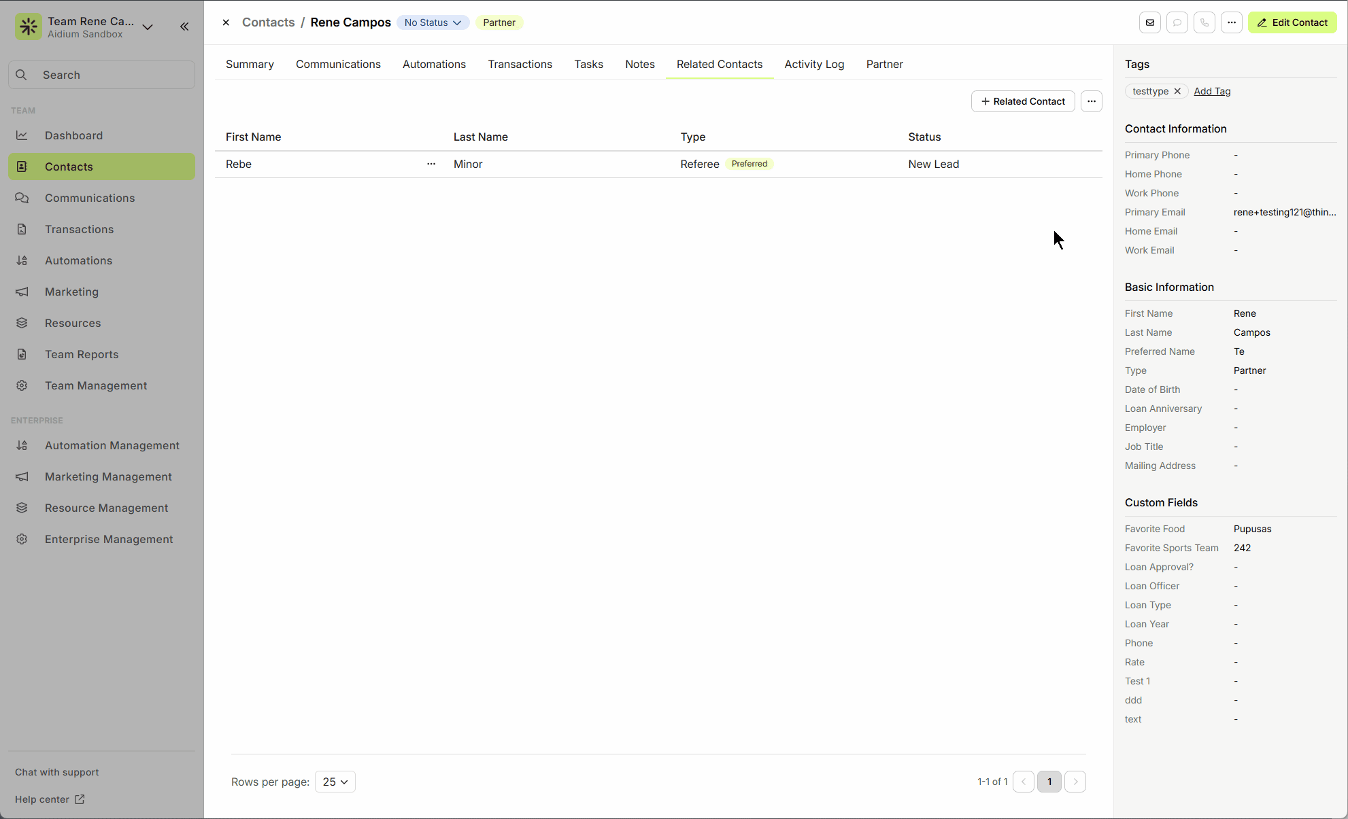This screenshot has width=1348, height=819.
Task: Expand the No Status dropdown
Action: pyautogui.click(x=433, y=22)
